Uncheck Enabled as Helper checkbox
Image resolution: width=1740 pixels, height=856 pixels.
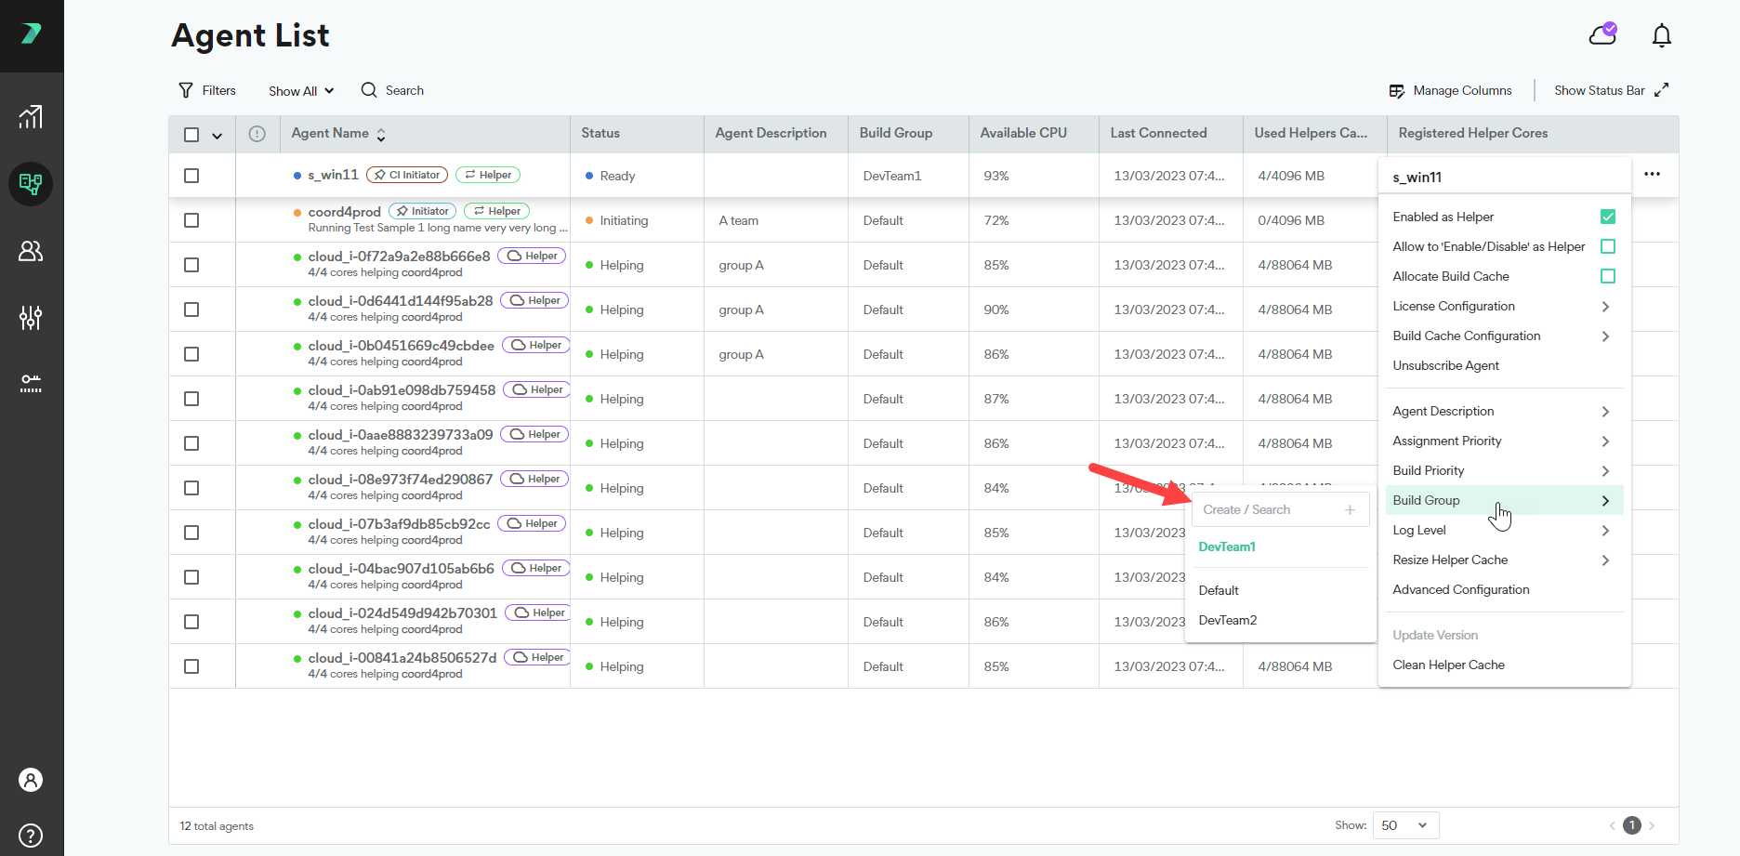coord(1608,217)
